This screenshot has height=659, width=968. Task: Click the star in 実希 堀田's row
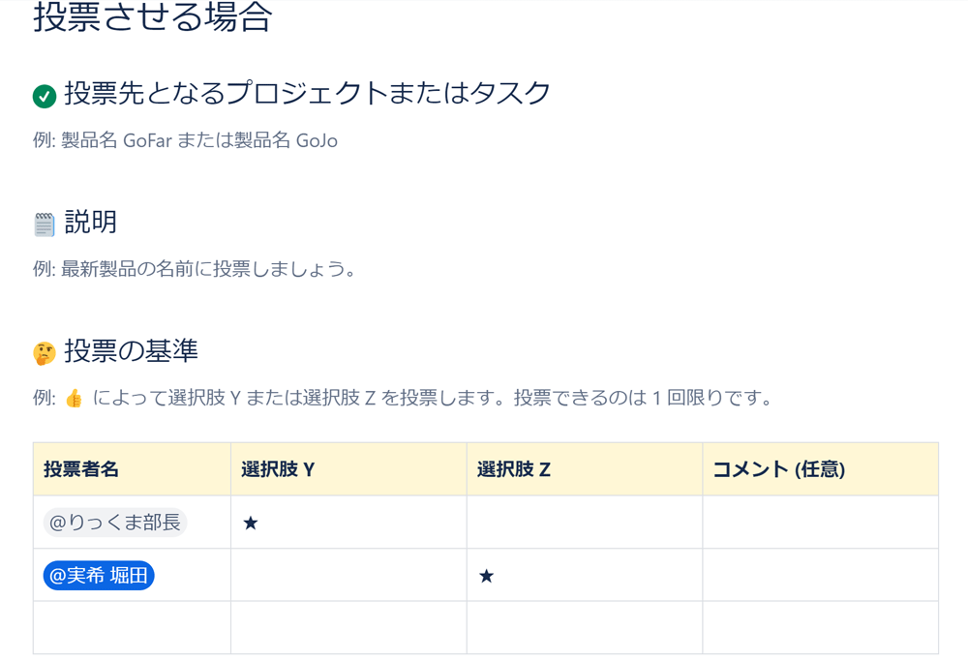(x=487, y=577)
